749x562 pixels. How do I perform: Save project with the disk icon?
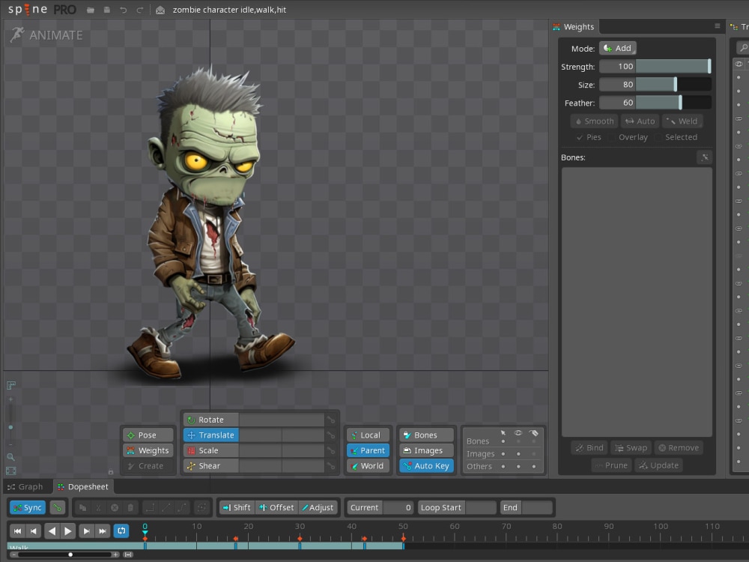click(107, 10)
